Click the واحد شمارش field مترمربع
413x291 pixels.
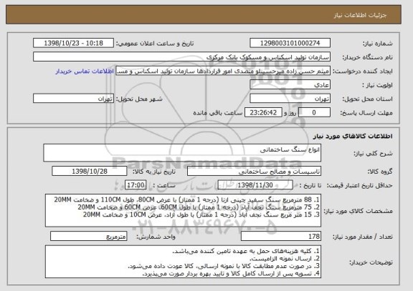(88, 237)
